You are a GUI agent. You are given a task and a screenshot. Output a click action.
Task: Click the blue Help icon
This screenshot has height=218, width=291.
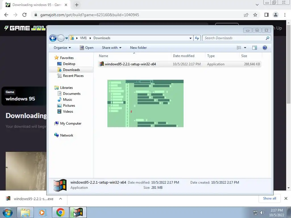pos(265,48)
